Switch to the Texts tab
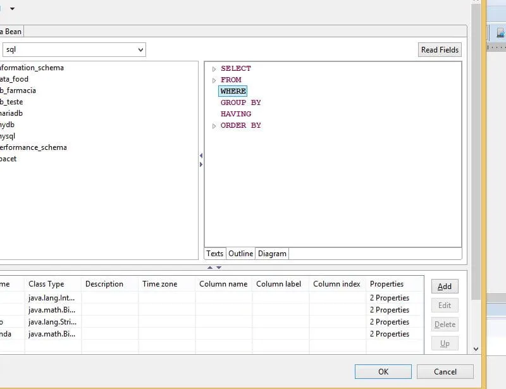The height and width of the screenshot is (389, 506). (215, 254)
